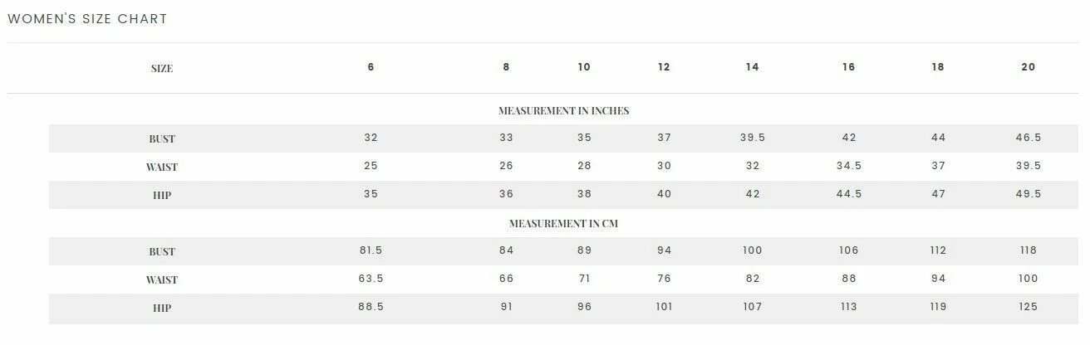Click the 39.5 bust value for size 14
This screenshot has width=1090, height=345.
753,138
